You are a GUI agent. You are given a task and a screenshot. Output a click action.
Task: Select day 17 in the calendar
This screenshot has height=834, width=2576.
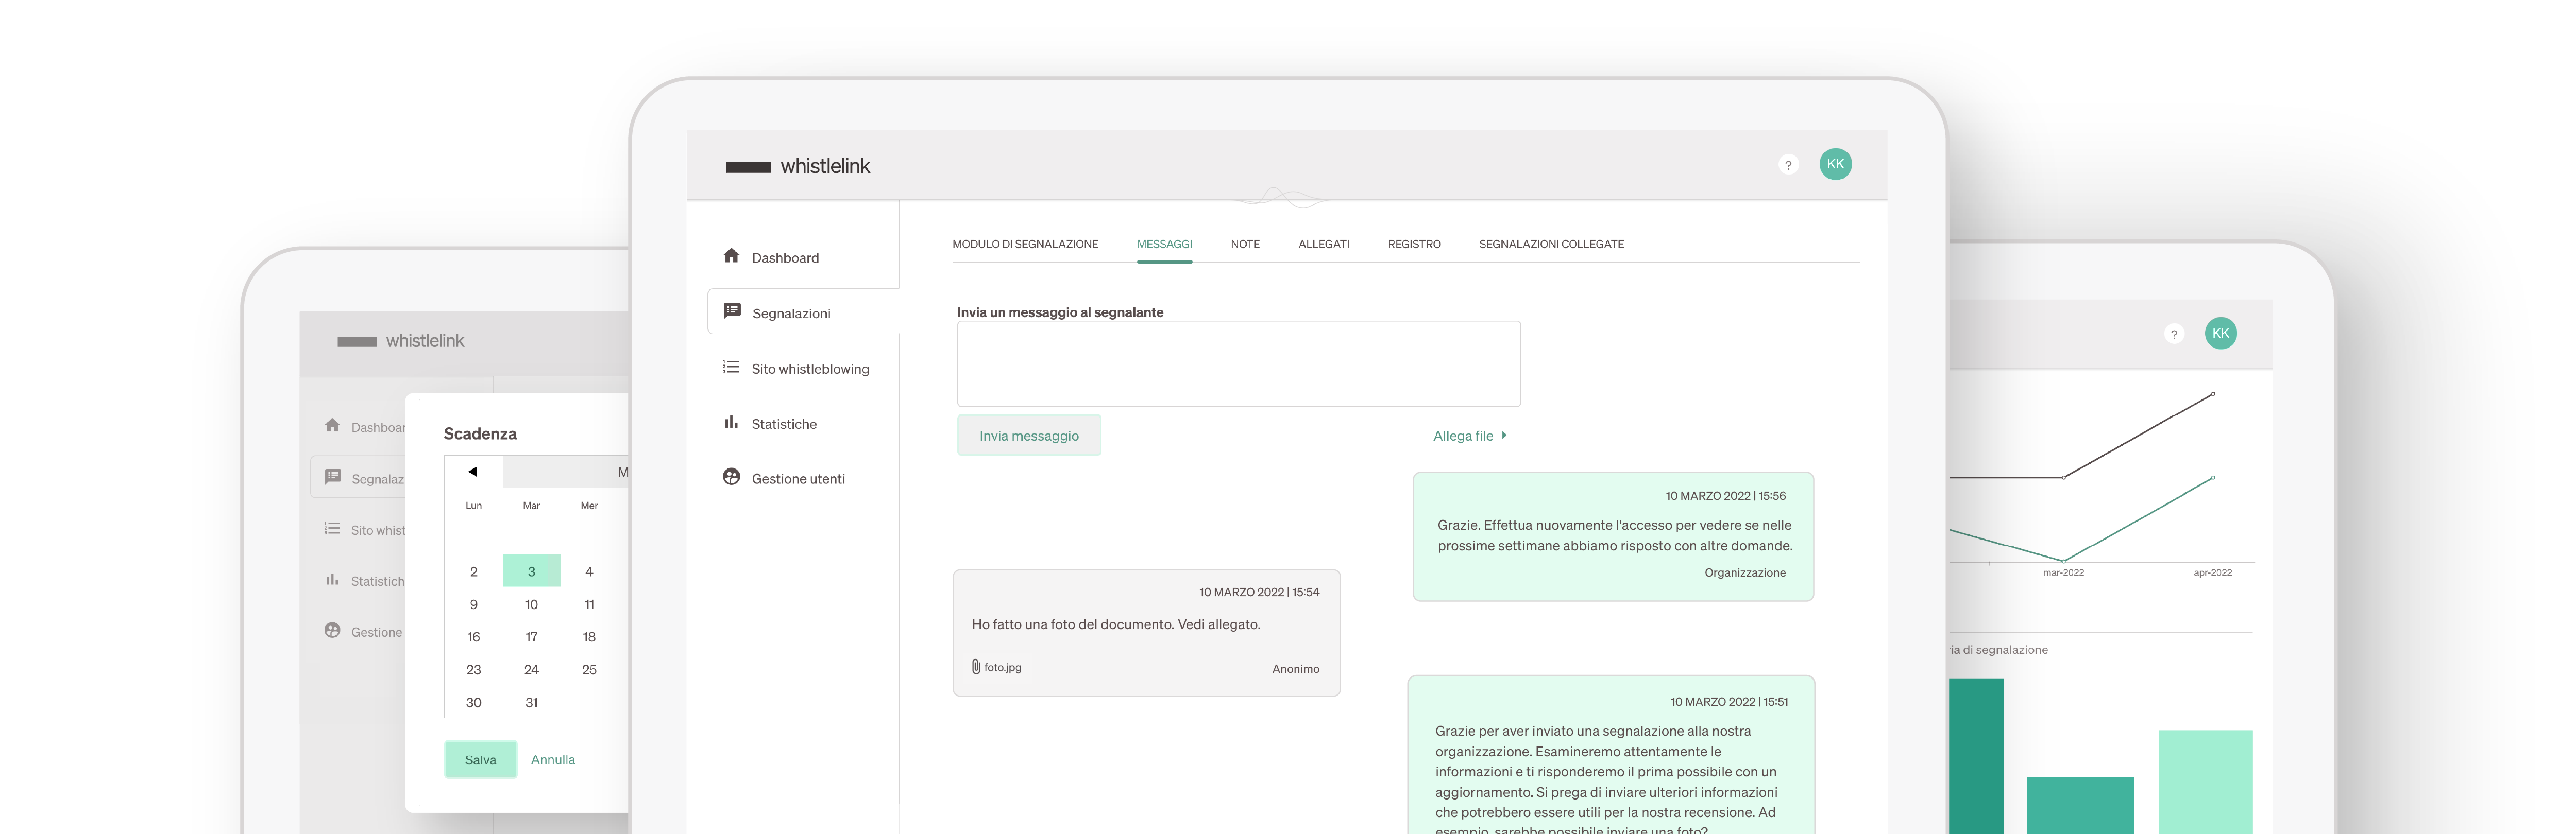pyautogui.click(x=531, y=637)
